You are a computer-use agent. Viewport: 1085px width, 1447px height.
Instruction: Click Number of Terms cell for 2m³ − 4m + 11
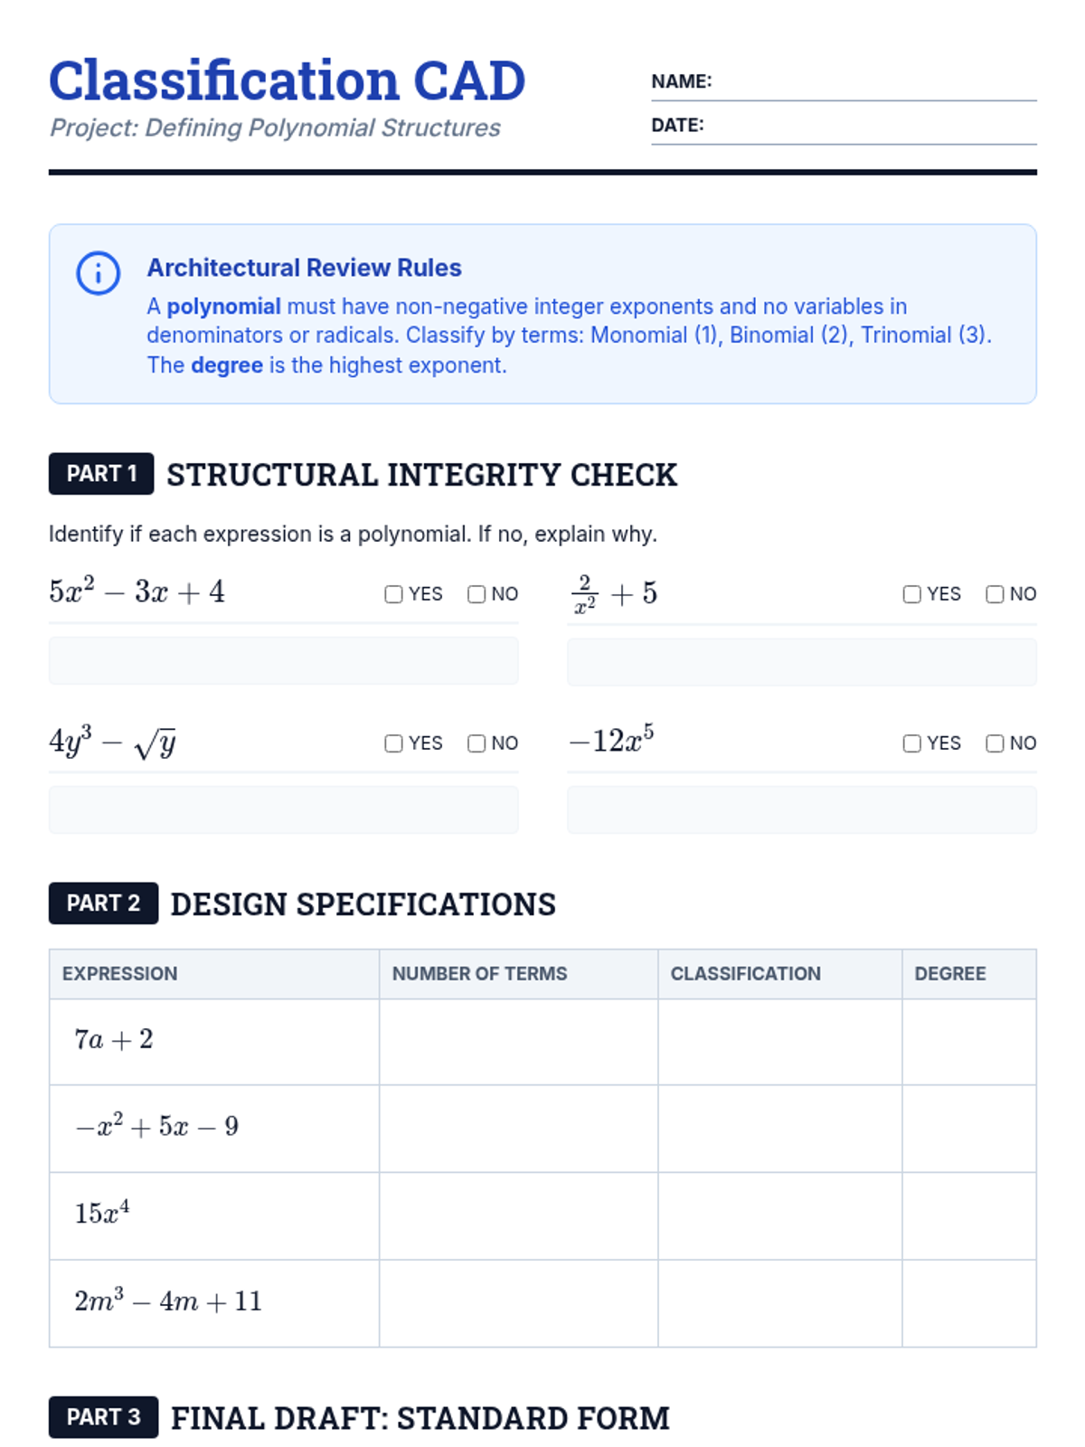(518, 1302)
